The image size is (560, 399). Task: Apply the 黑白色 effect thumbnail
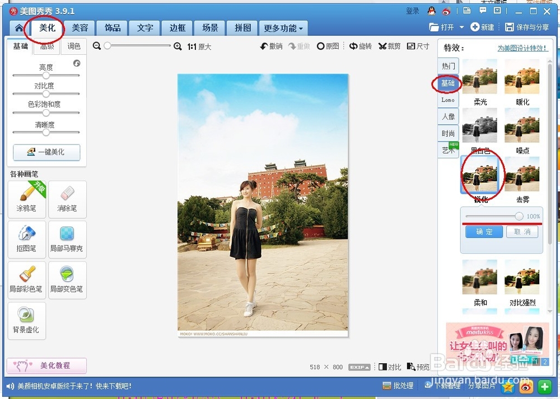480,125
